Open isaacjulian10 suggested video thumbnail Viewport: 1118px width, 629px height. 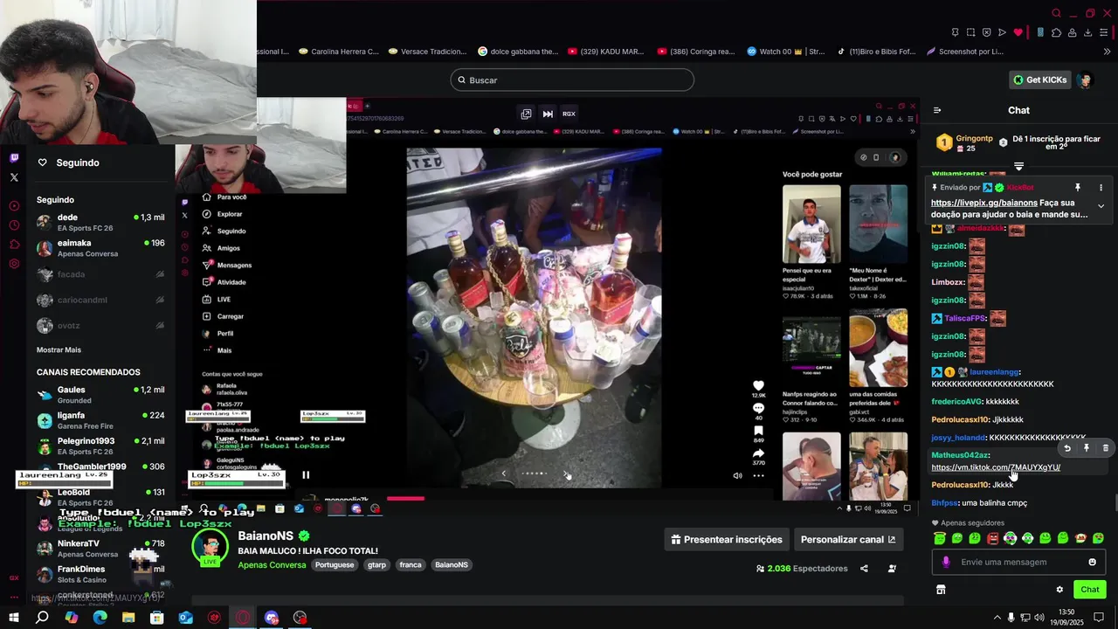coord(811,224)
